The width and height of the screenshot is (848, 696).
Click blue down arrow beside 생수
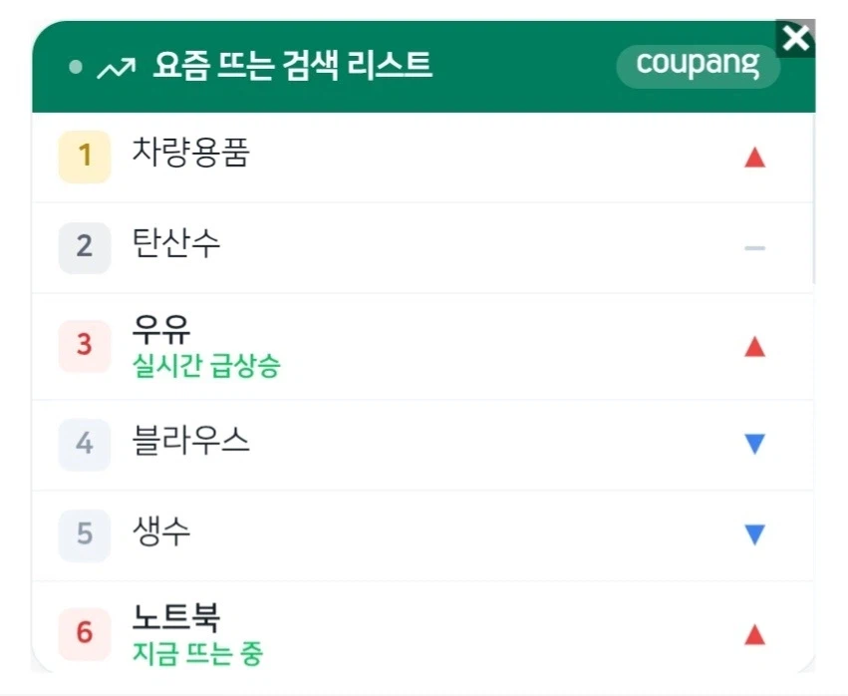(x=754, y=534)
